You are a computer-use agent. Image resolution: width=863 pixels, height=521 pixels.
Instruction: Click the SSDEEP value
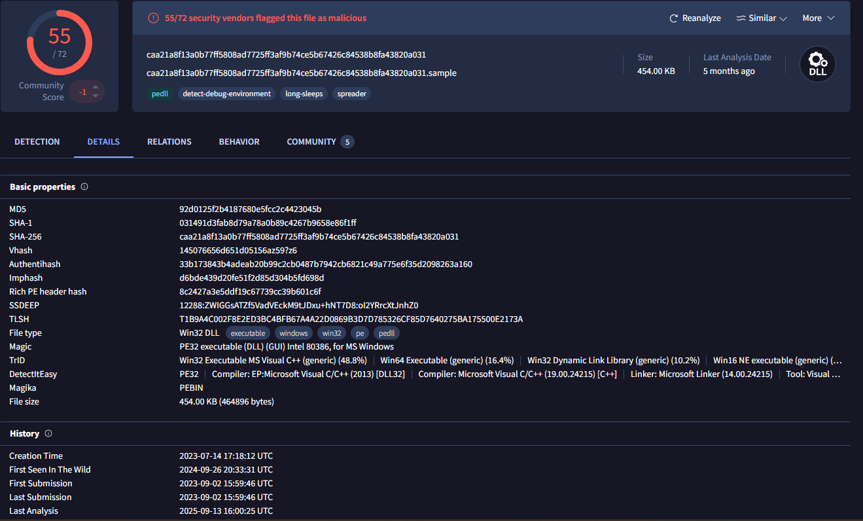299,306
